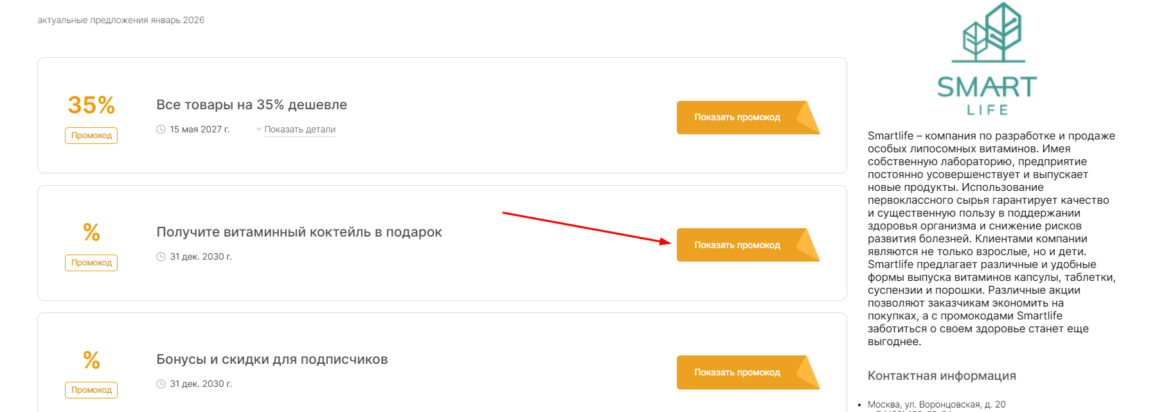
Task: Click the orange % icon in the subscribers bonus offer
Action: (91, 359)
